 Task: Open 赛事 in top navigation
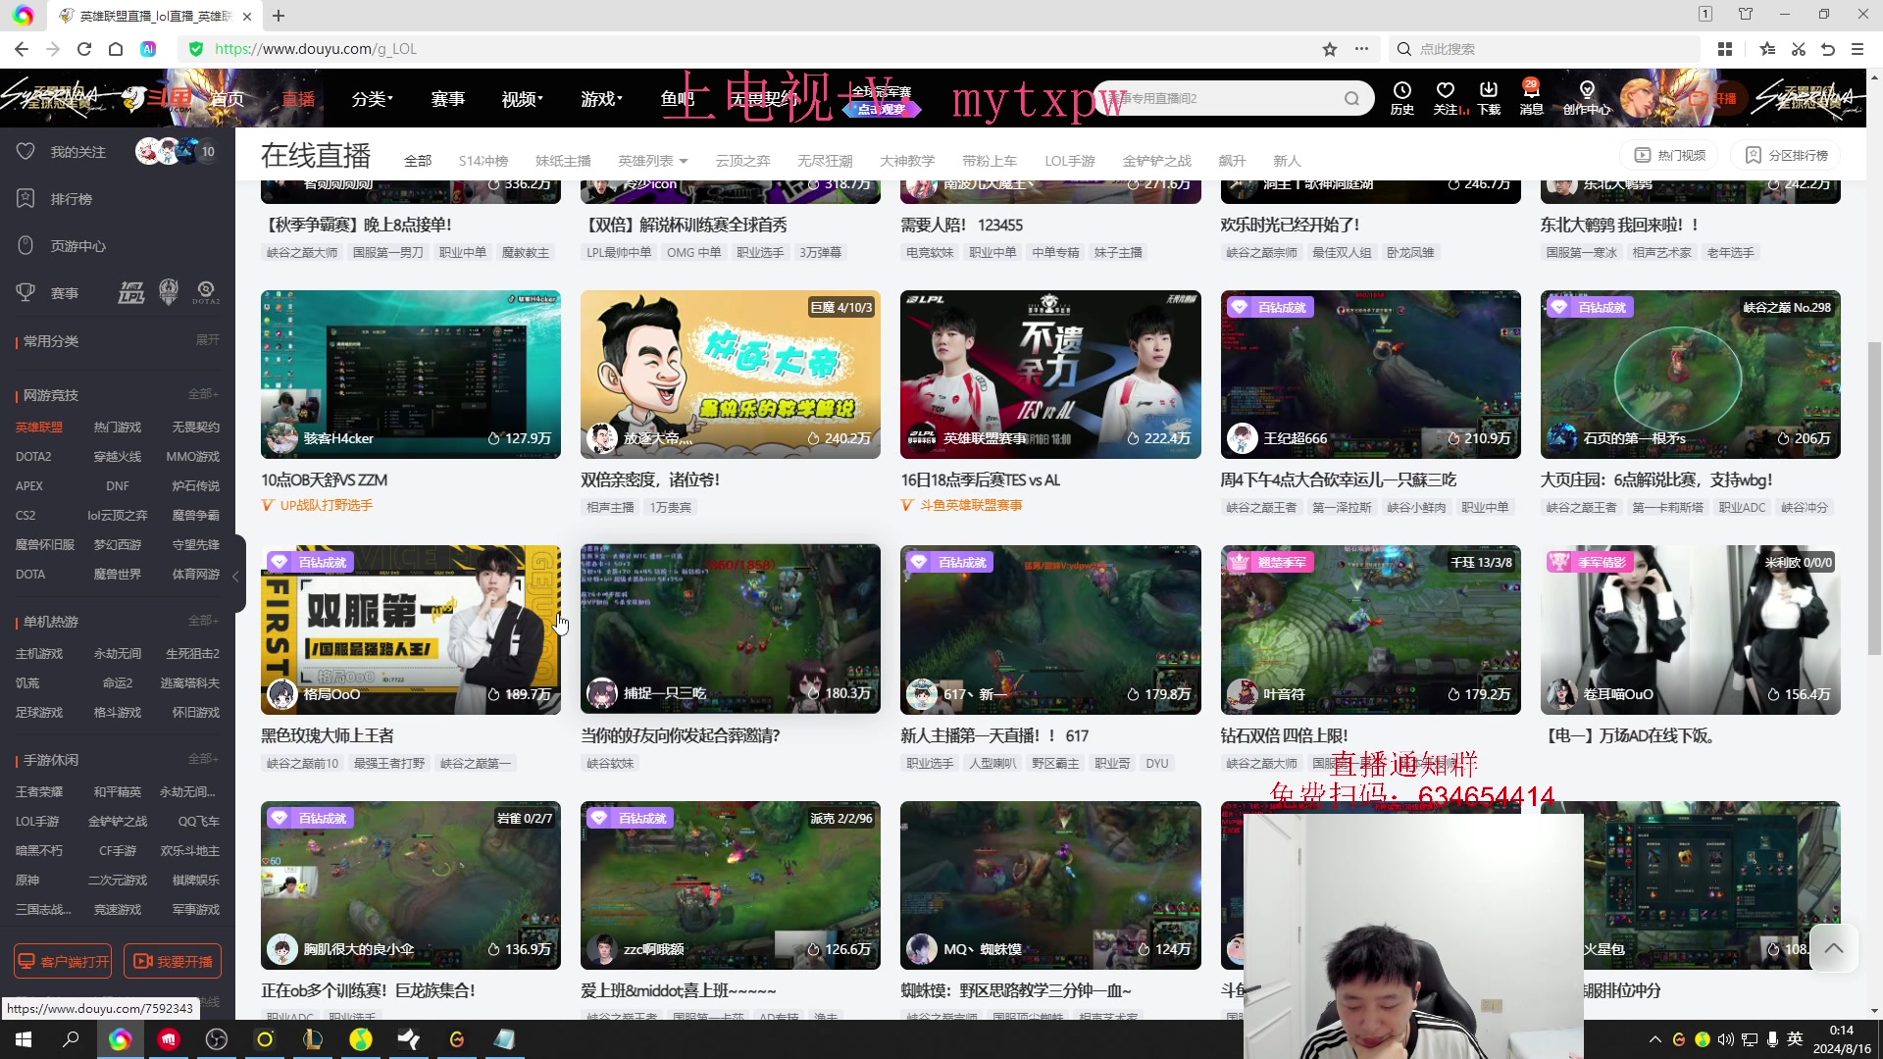tap(447, 99)
